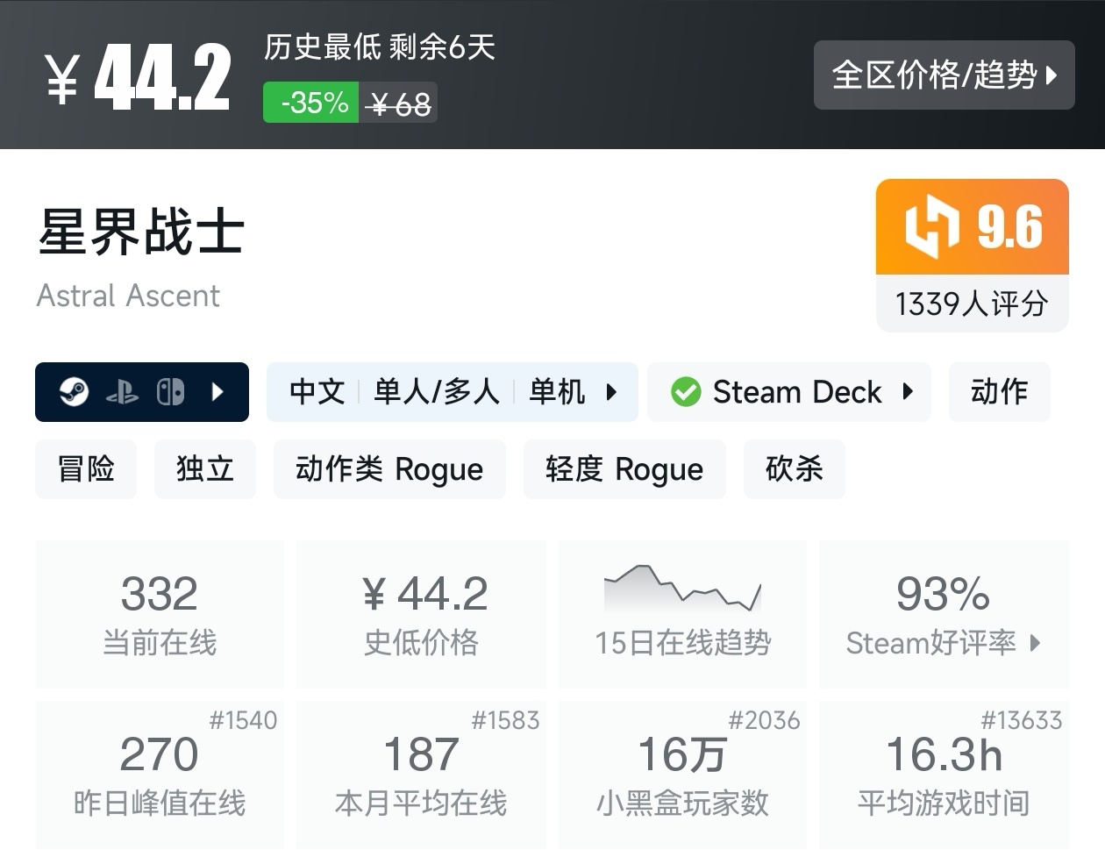The height and width of the screenshot is (850, 1105).
Task: Expand the 93% Steam好评率 arrow
Action: (1036, 643)
